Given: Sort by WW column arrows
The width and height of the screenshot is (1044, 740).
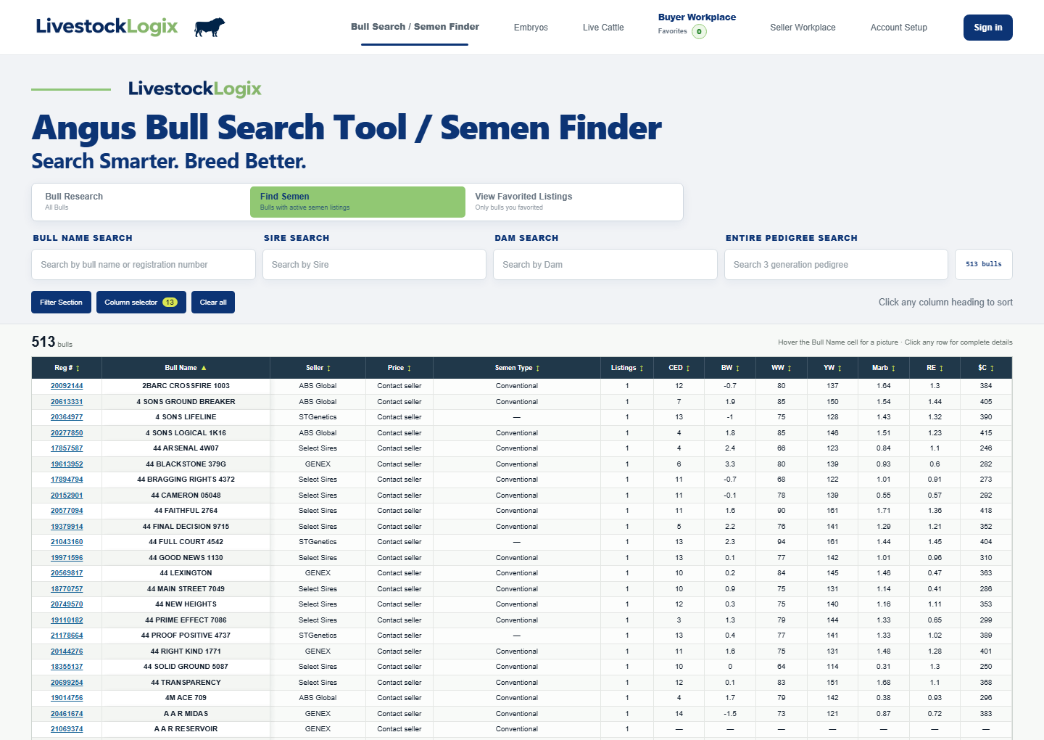Looking at the screenshot, I should (x=789, y=369).
